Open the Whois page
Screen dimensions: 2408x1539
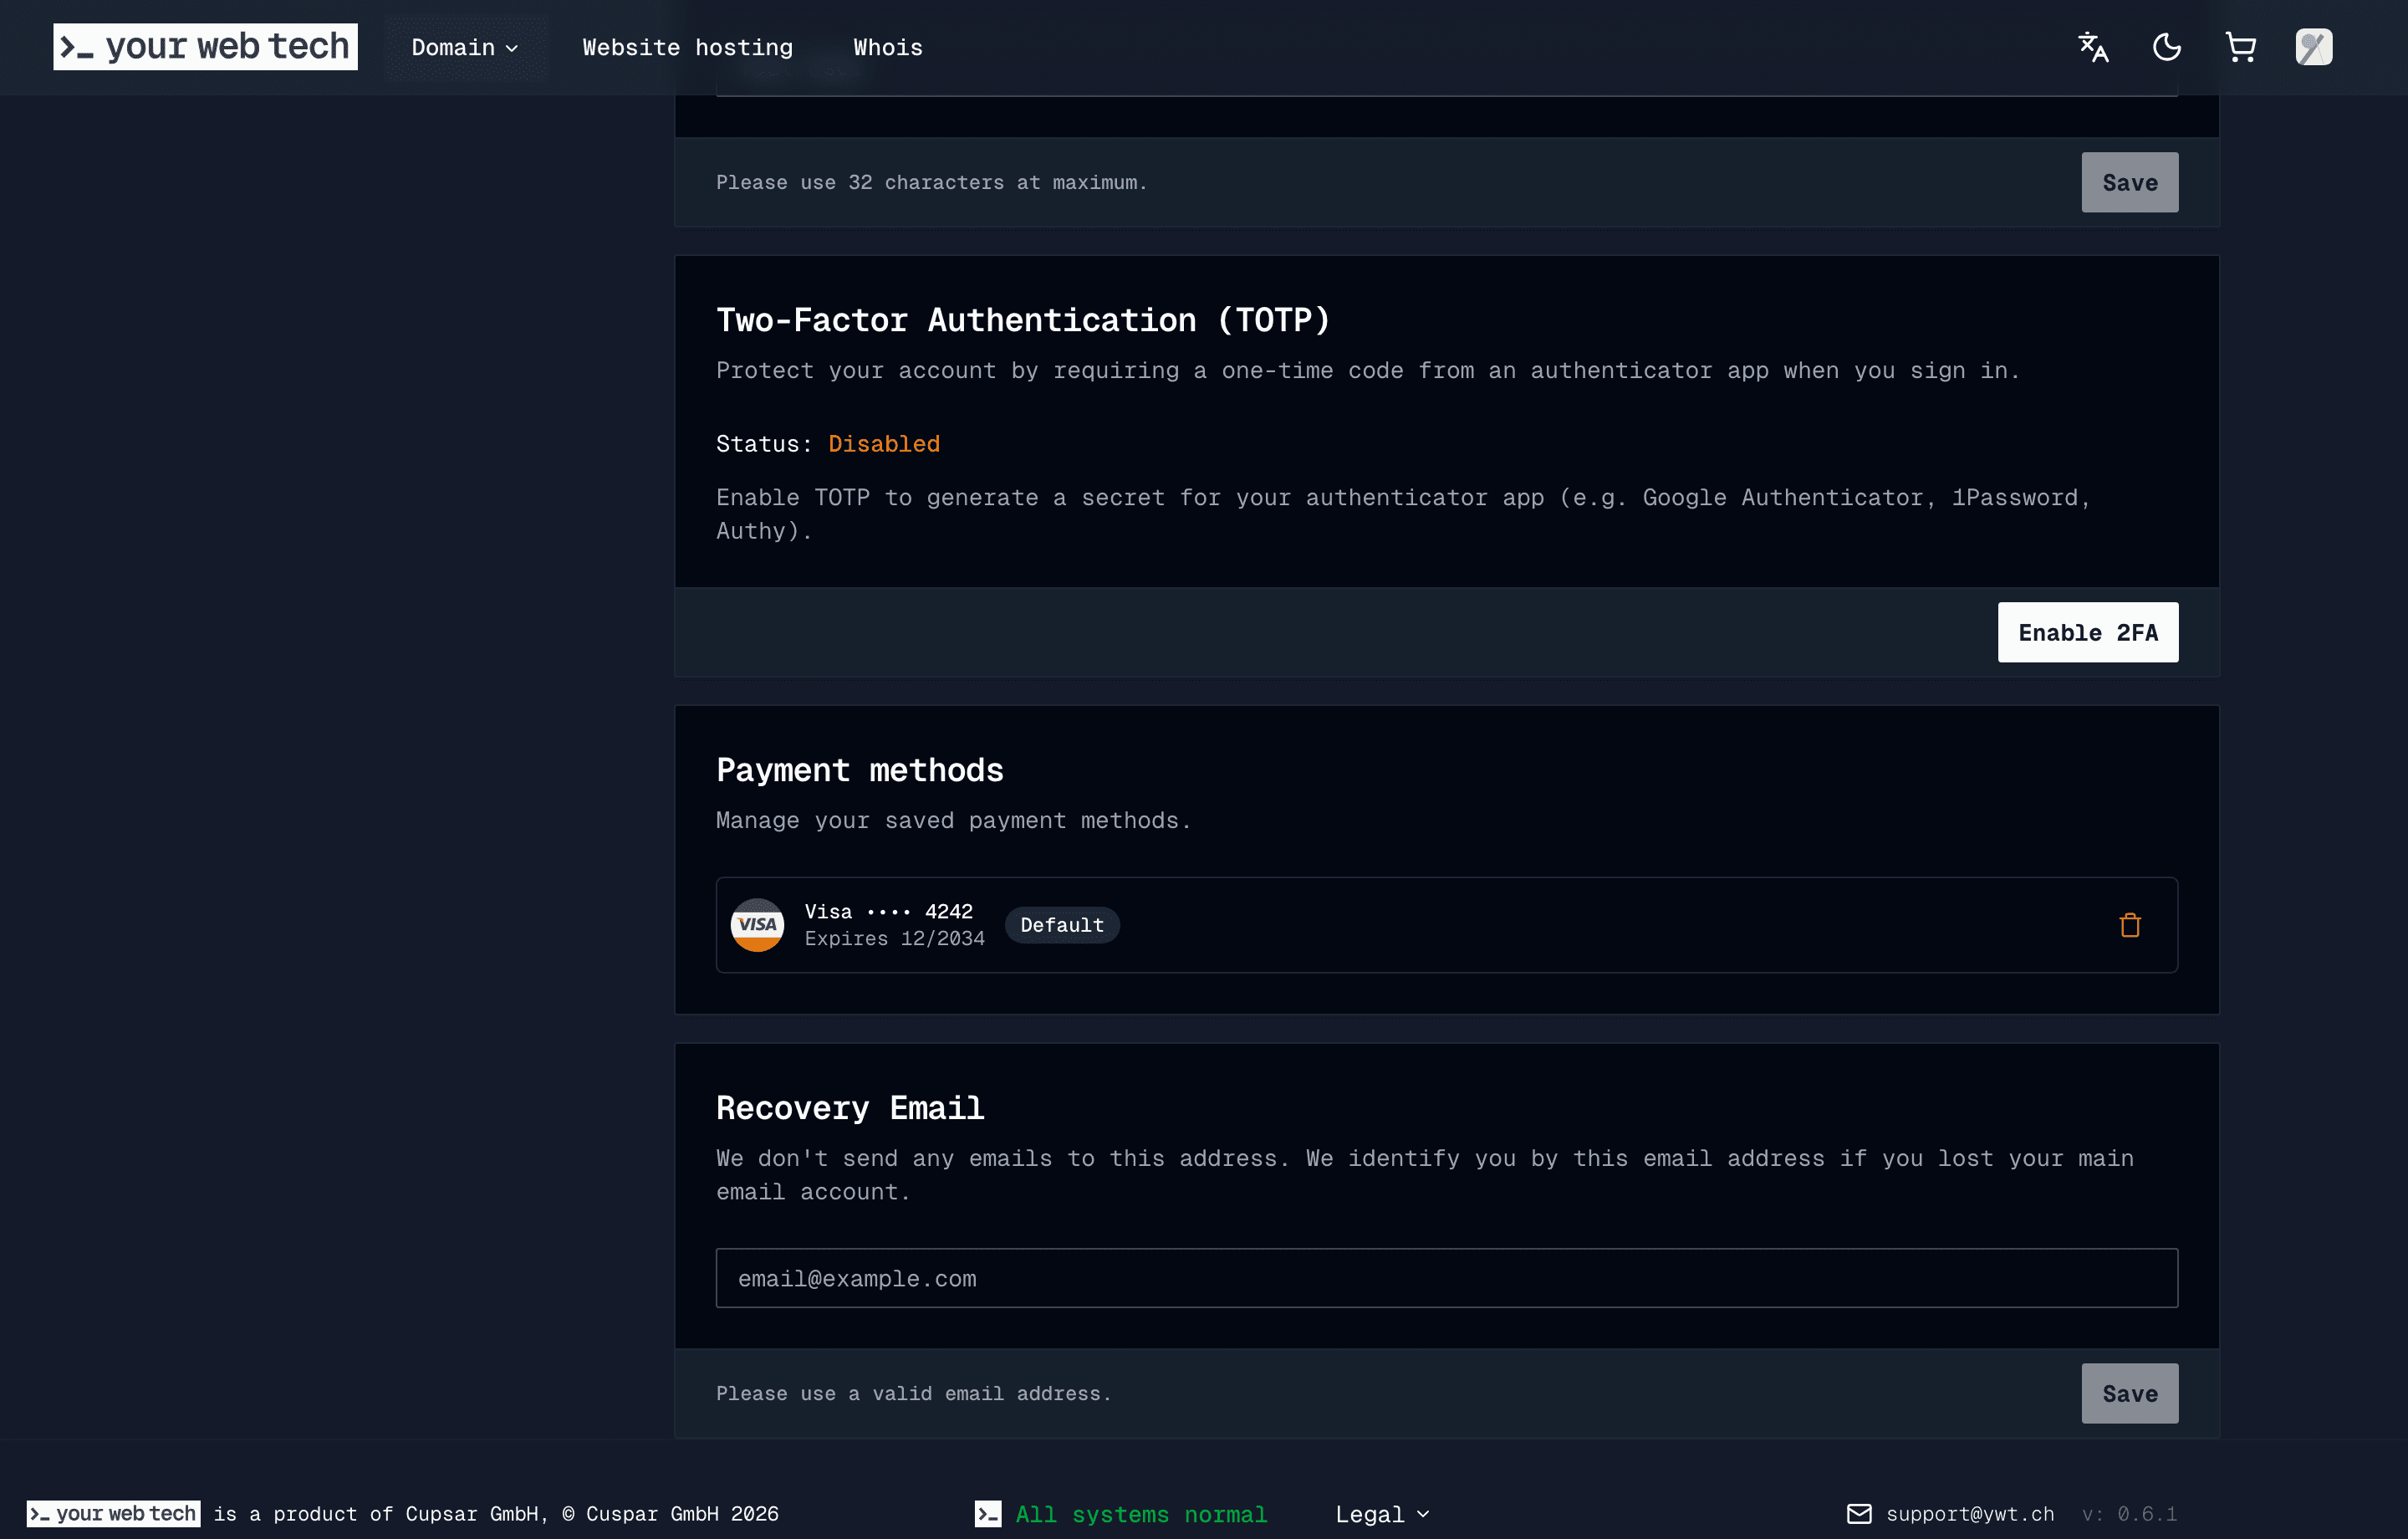click(x=887, y=47)
